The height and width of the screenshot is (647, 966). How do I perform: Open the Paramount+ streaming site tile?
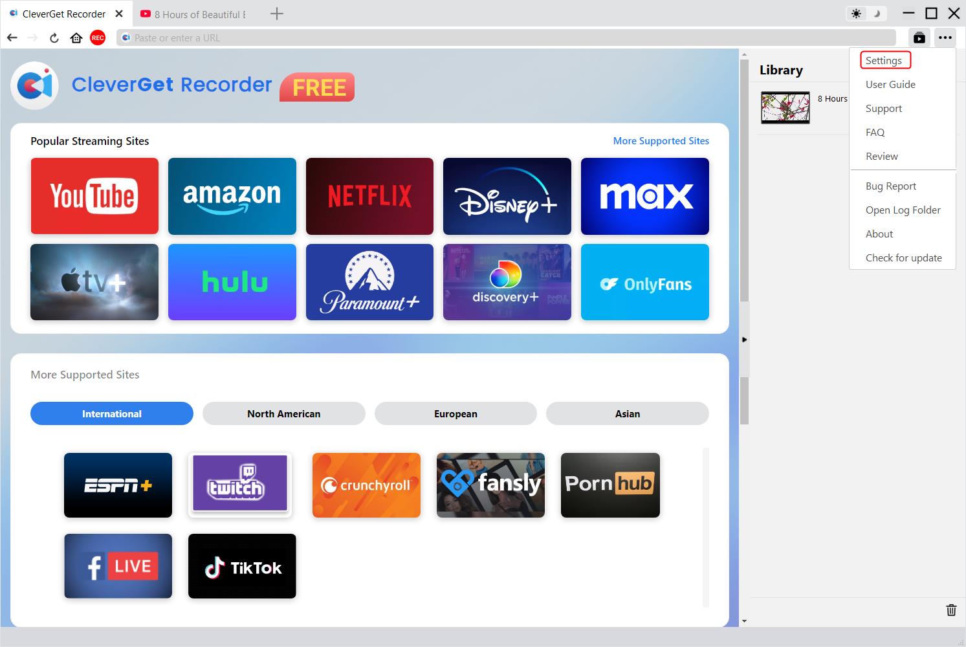click(369, 282)
